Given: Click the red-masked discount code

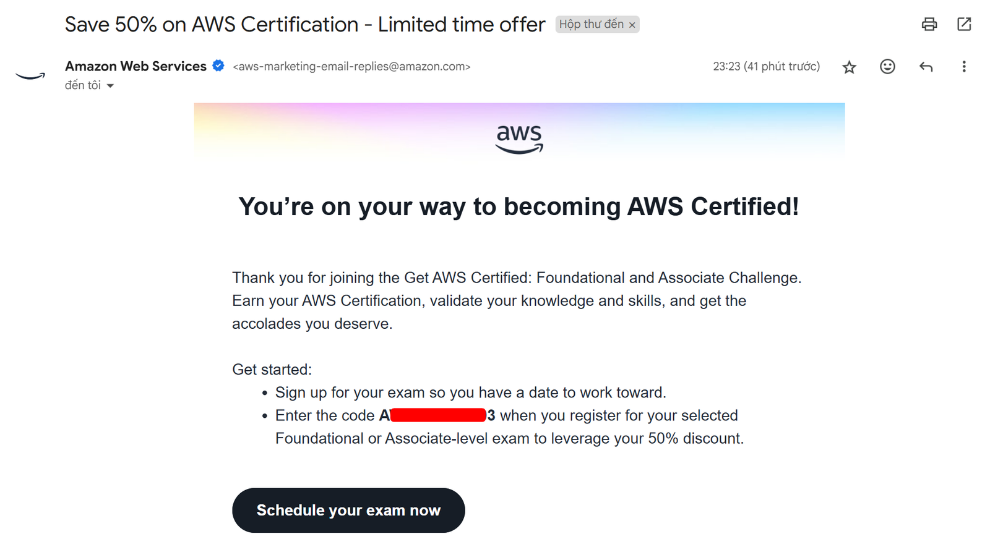Looking at the screenshot, I should point(437,415).
